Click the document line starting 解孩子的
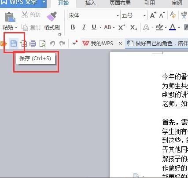The image size is (188, 178). [175, 159]
